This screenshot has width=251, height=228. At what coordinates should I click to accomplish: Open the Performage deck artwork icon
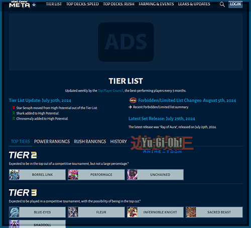click(73, 175)
